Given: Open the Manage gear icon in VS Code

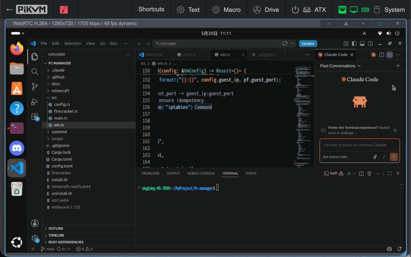Looking at the screenshot, I should (x=35, y=238).
